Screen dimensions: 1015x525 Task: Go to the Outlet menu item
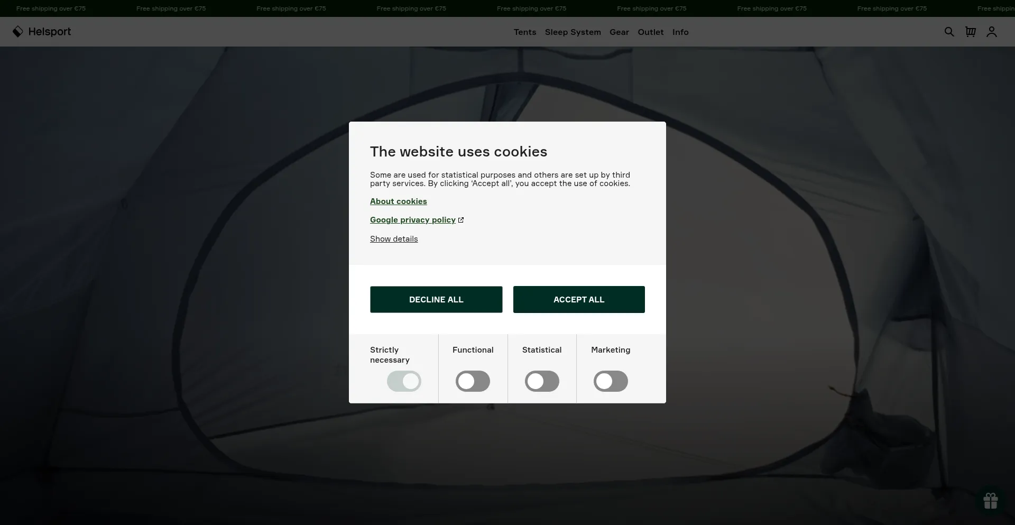click(x=650, y=32)
